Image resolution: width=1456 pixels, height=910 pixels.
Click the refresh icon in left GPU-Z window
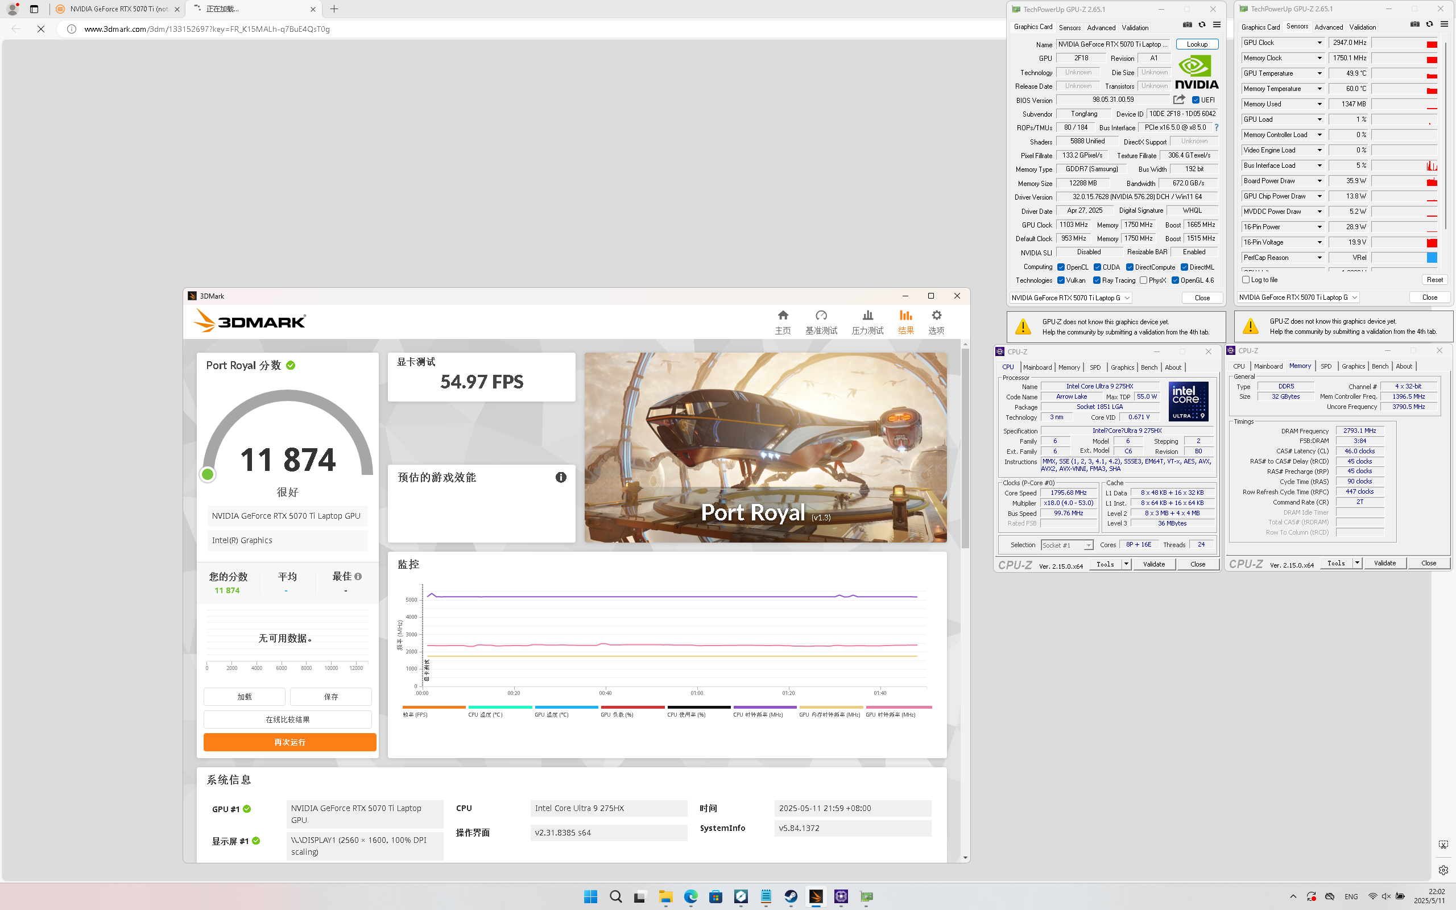[x=1202, y=24]
